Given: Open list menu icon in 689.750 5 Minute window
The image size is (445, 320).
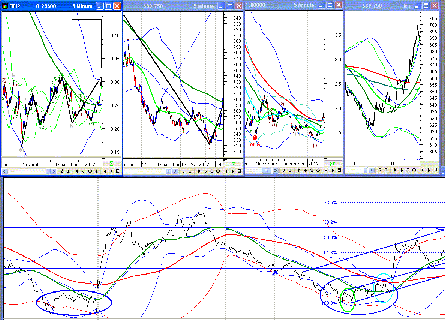Looking at the screenshot, I should pos(239,171).
